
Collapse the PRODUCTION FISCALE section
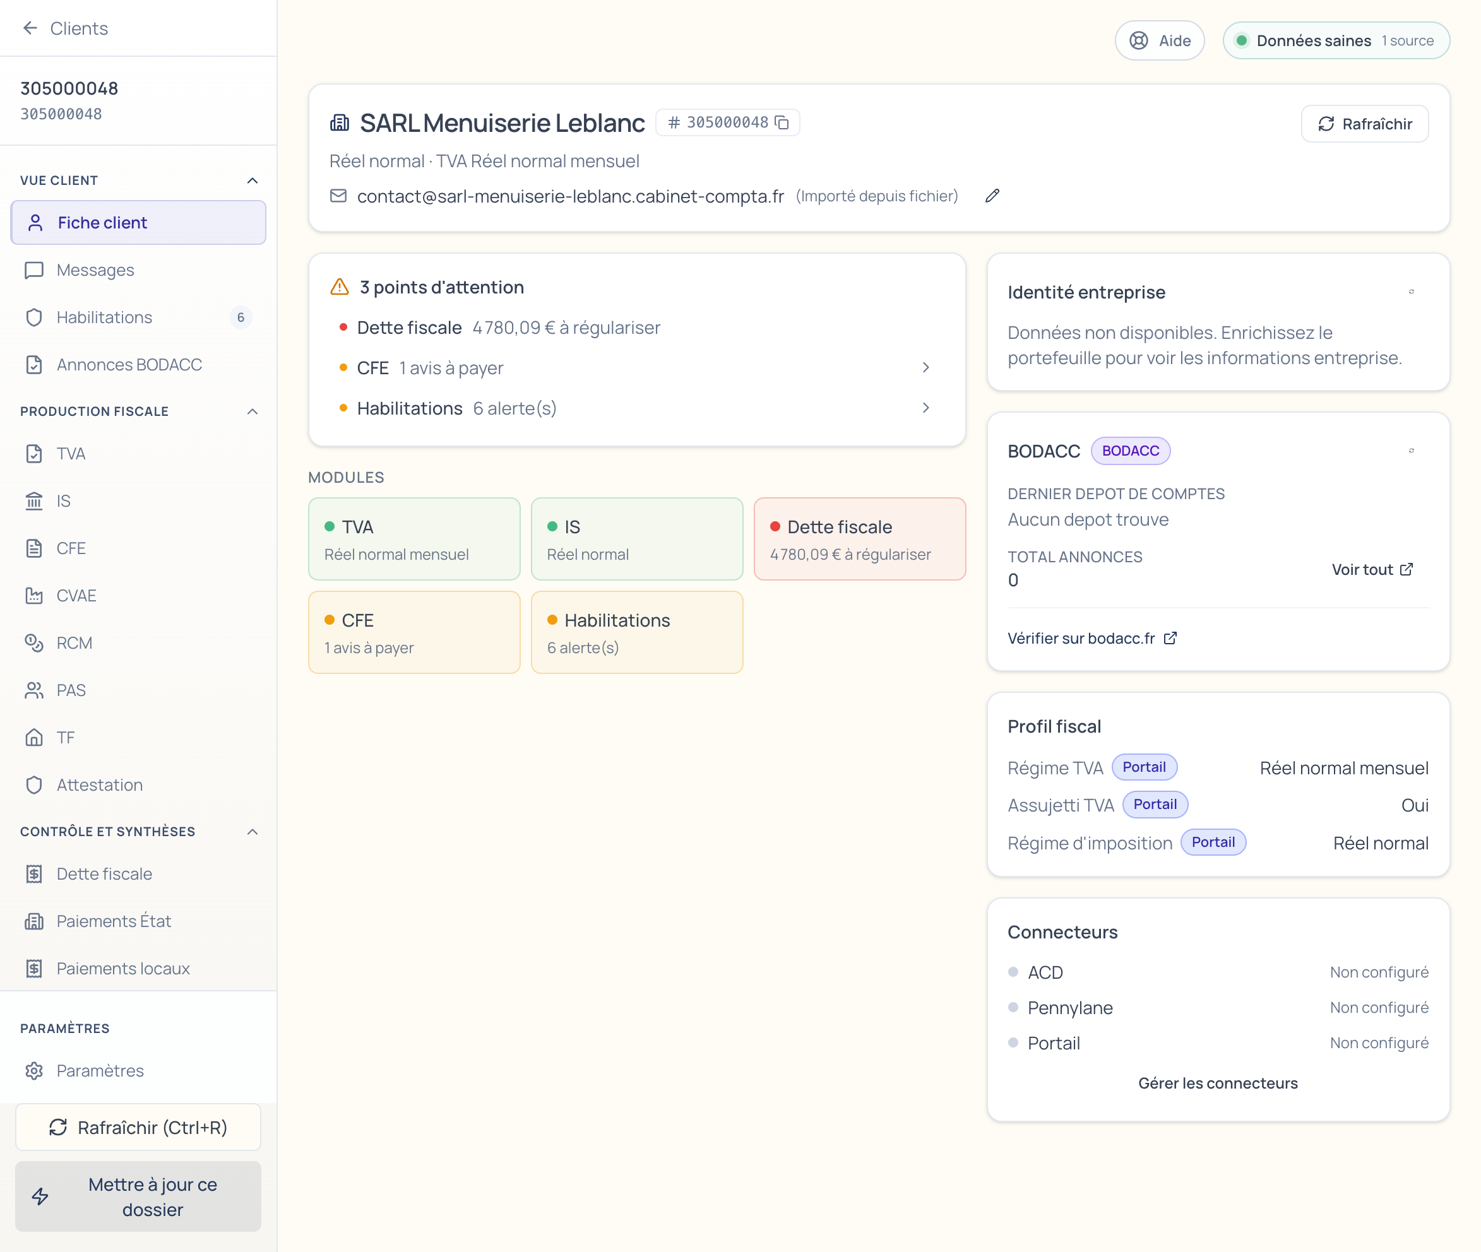[x=252, y=411]
